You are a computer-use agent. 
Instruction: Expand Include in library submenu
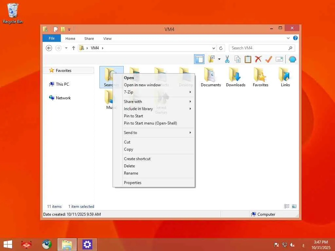tap(154, 109)
